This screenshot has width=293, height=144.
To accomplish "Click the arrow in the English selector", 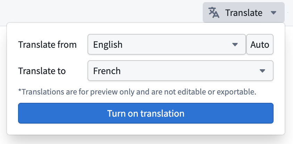I will click(235, 45).
